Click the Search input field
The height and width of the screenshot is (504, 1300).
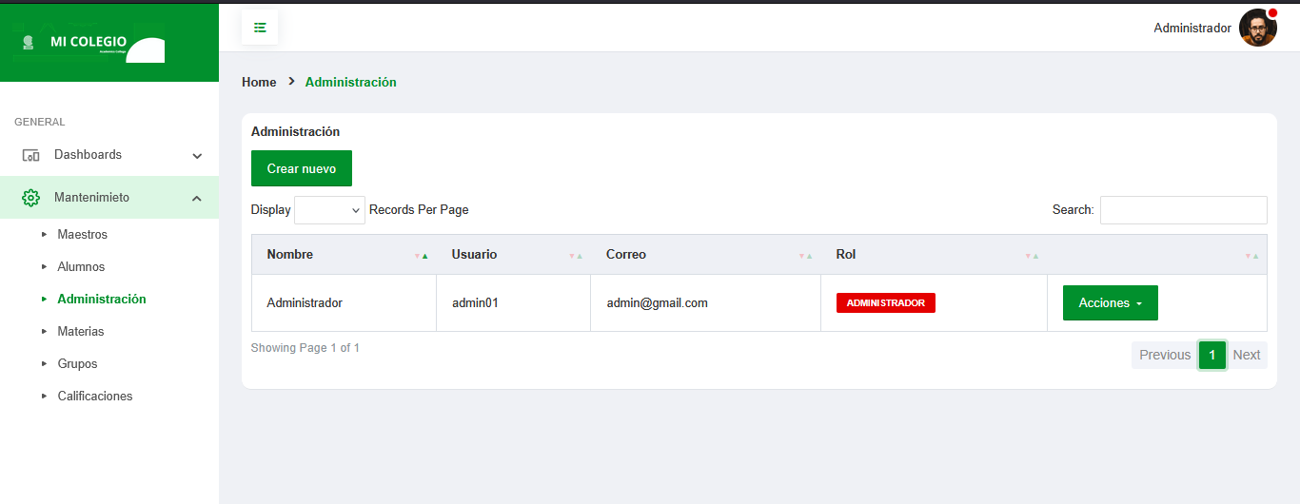[1183, 210]
